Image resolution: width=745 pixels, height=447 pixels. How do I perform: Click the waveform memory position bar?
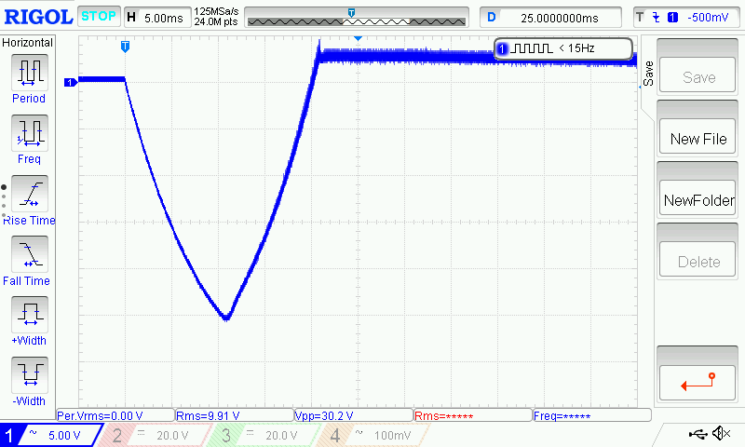coord(356,17)
